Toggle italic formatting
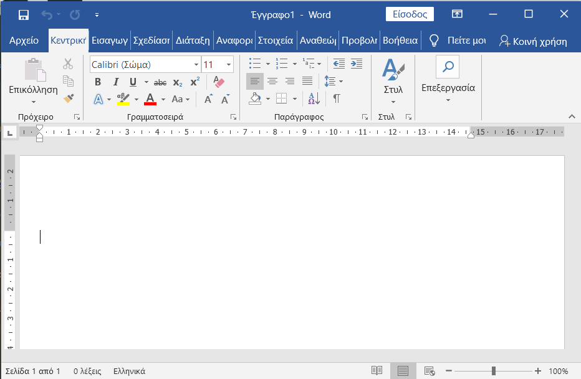This screenshot has height=379, width=581. click(x=115, y=82)
